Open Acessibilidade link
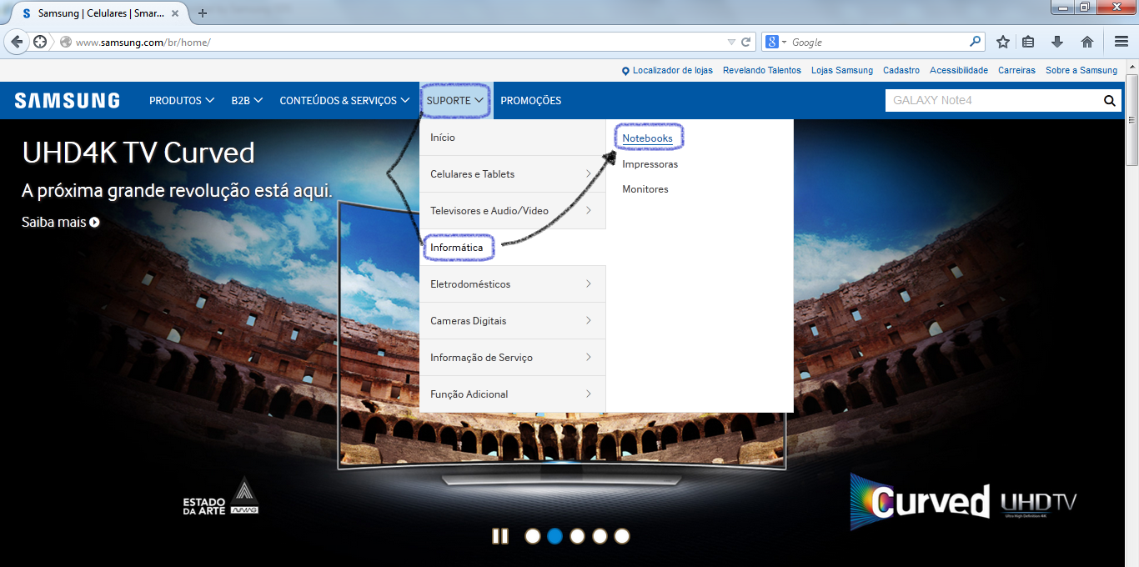The width and height of the screenshot is (1139, 567). 959,70
